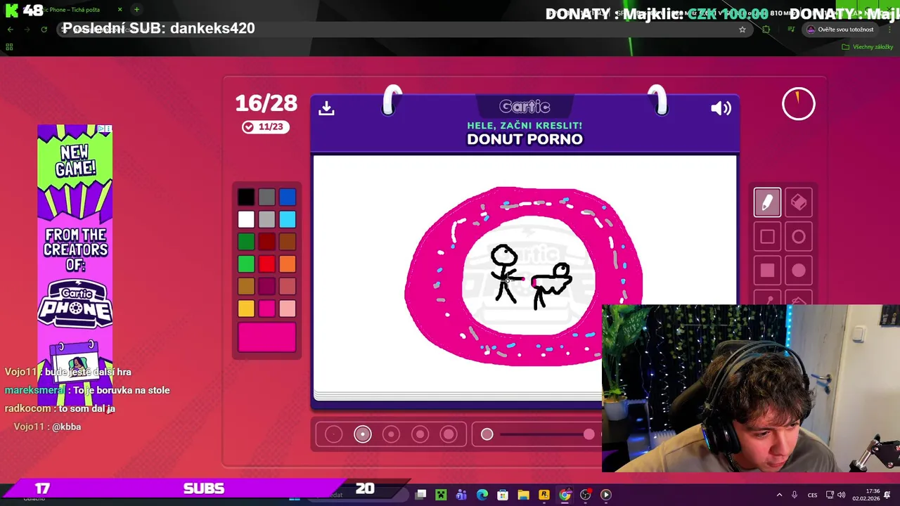Switch to the Gartic Phone browser tab
Image resolution: width=900 pixels, height=506 pixels.
[x=67, y=10]
